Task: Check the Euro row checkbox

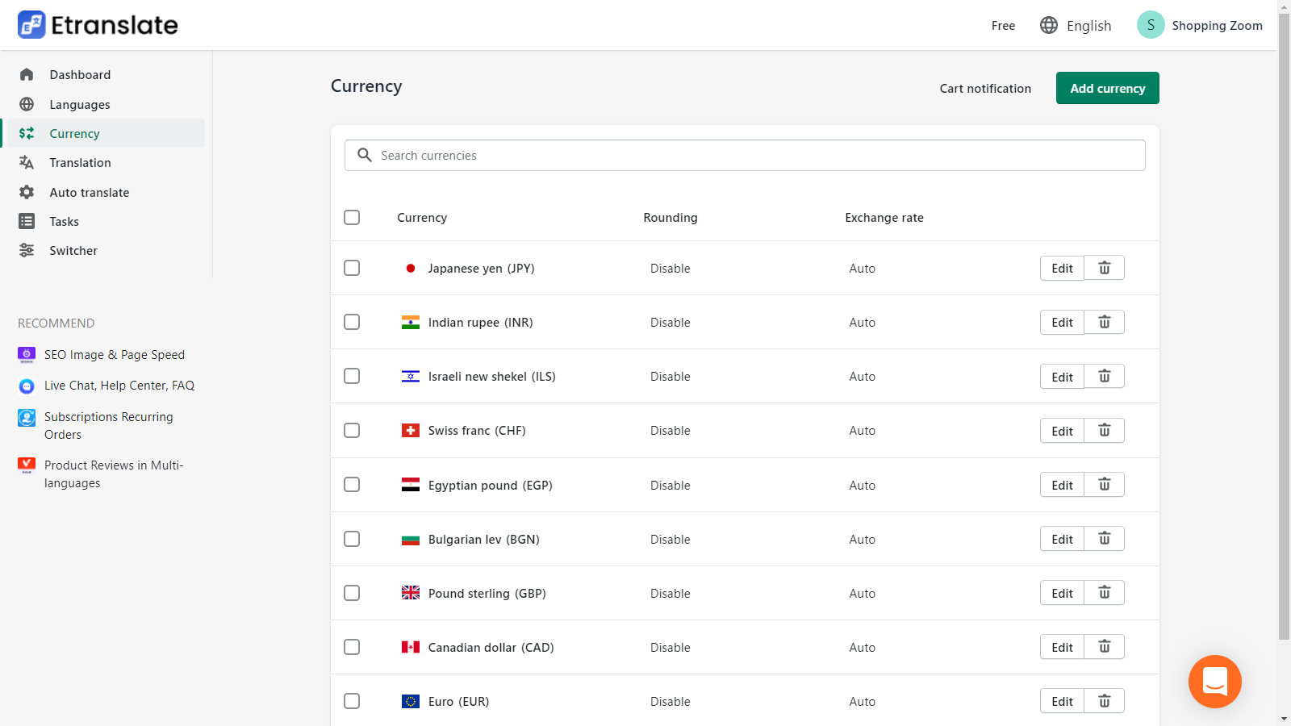Action: point(352,701)
